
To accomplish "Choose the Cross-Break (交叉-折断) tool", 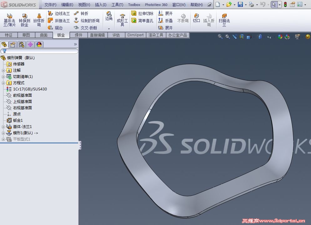I will (85, 28).
